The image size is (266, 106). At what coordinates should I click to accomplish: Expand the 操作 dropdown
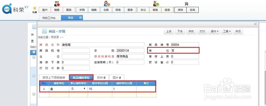coord(214,31)
